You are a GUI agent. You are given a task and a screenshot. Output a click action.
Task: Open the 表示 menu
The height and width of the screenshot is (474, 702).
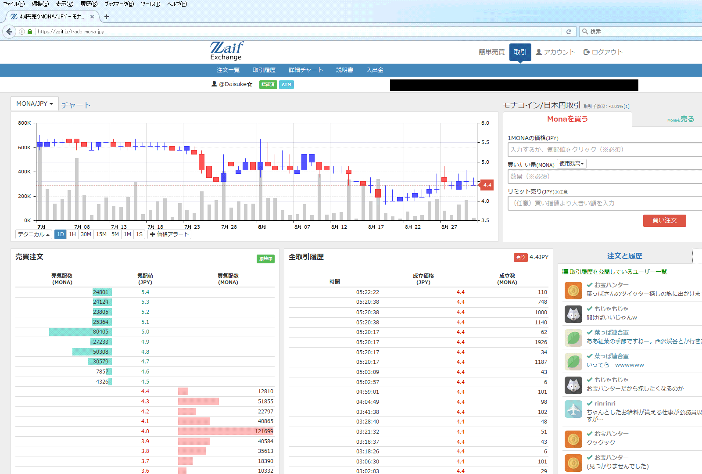coord(64,4)
